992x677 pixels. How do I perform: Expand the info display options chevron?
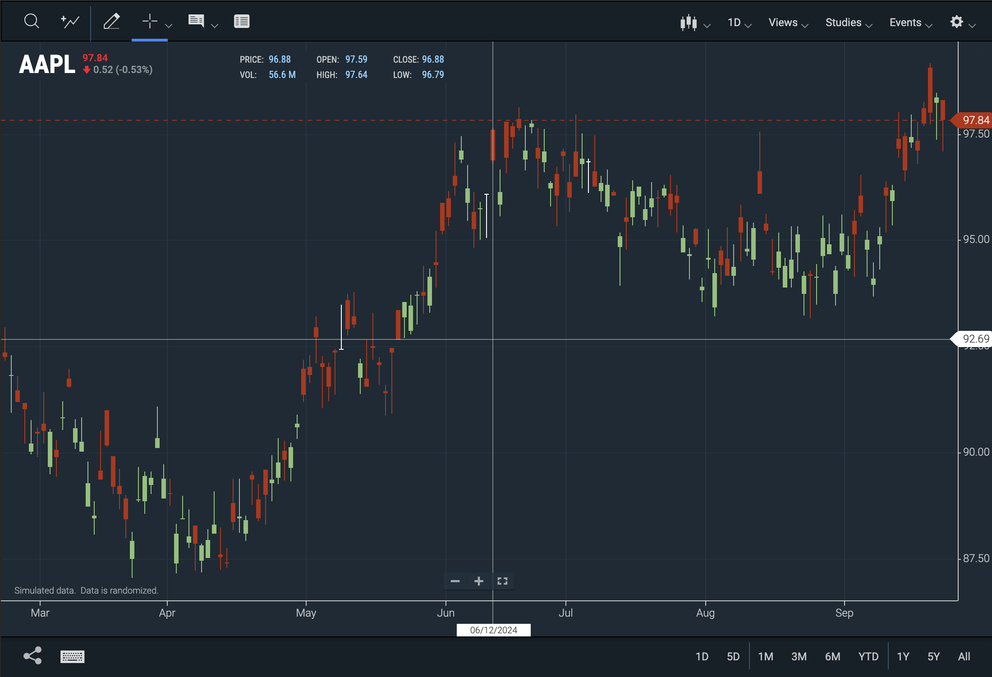(x=215, y=26)
